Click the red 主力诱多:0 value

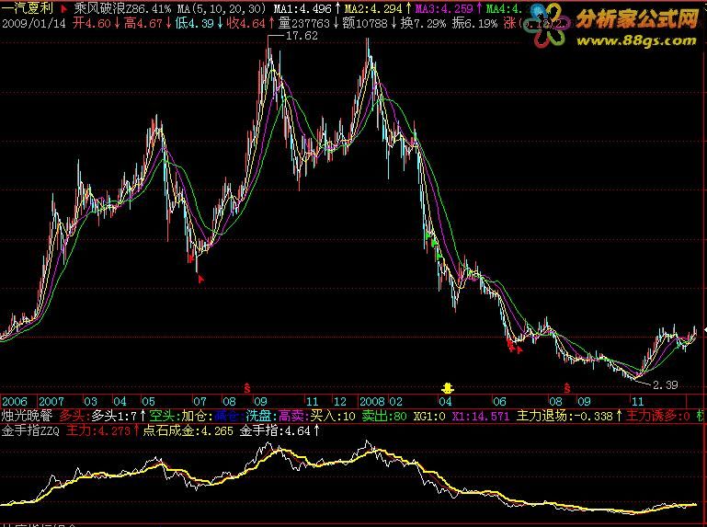658,416
